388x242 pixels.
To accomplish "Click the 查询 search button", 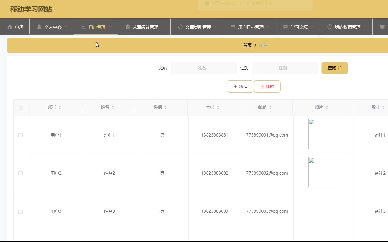I will (x=335, y=68).
